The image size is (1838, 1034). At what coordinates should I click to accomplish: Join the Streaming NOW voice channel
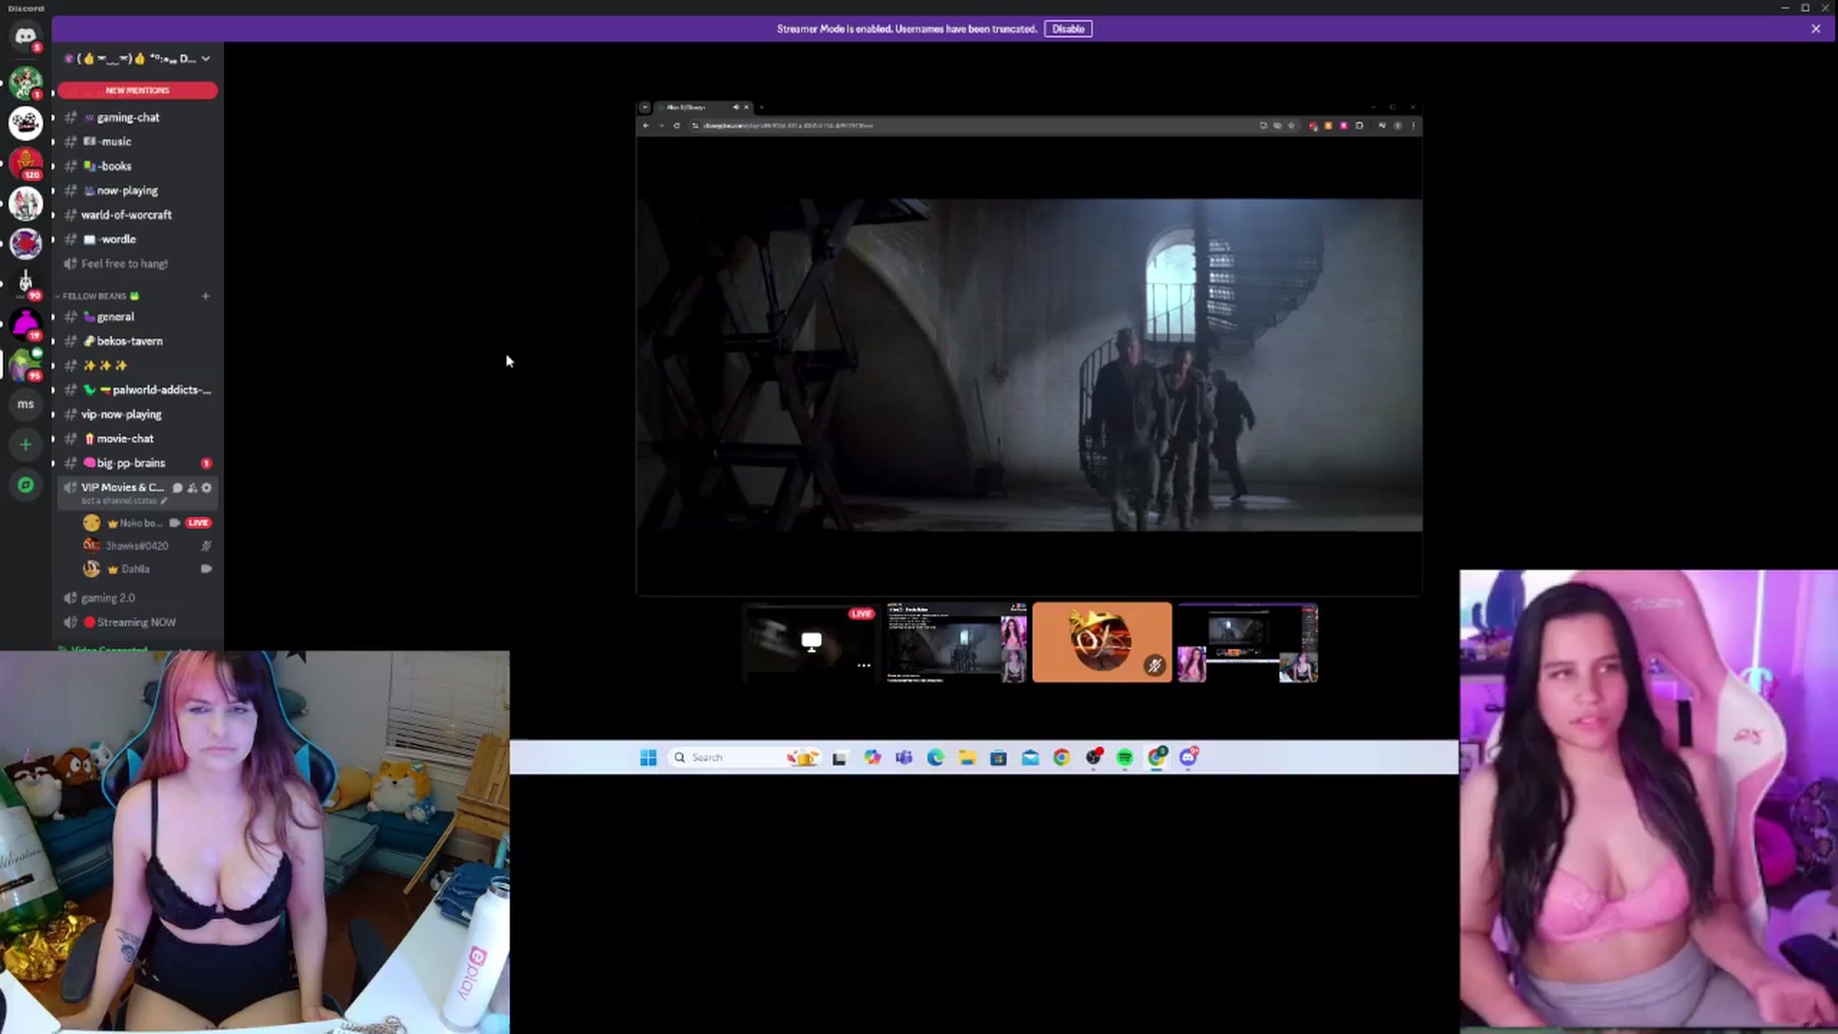[x=138, y=622]
